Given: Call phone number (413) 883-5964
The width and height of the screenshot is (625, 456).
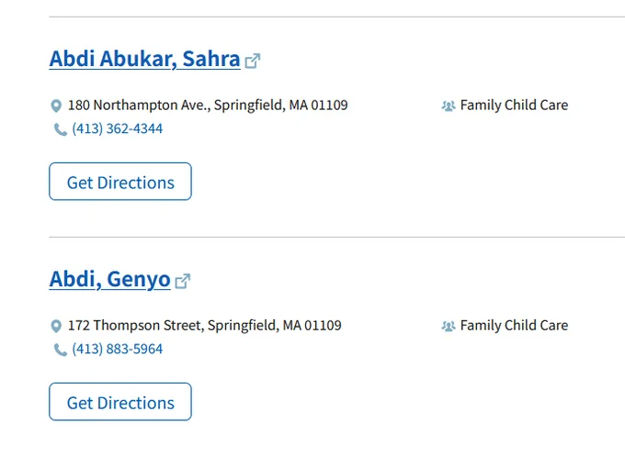Looking at the screenshot, I should tap(118, 349).
